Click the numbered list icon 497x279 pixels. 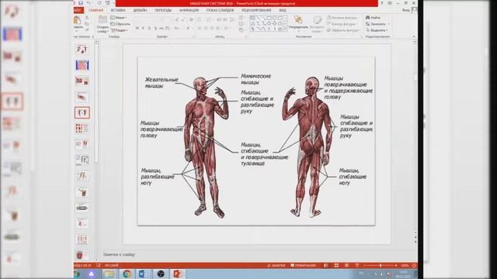pyautogui.click(x=209, y=20)
